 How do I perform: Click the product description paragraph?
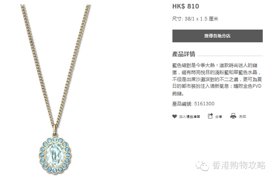tap(217, 80)
